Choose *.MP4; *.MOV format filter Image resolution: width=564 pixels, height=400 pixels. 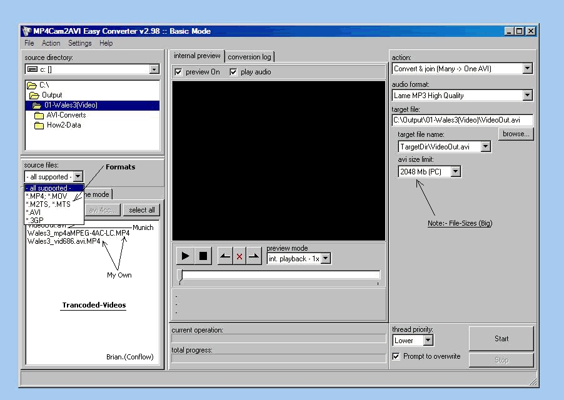click(54, 196)
